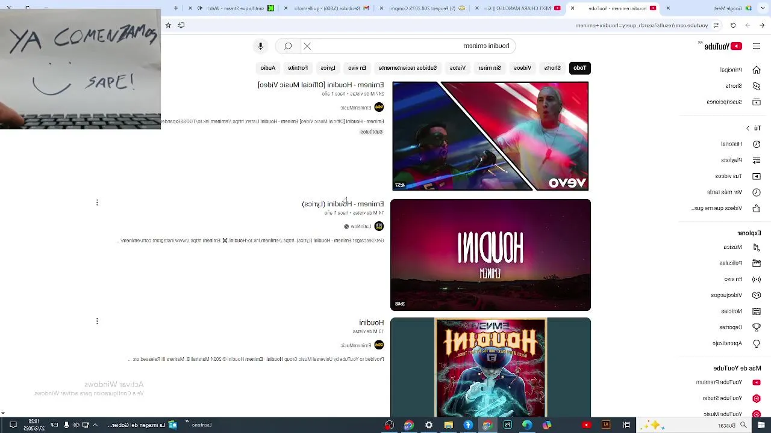Select the En vivo filter chip
Screen dimensions: 771x433
357,68
